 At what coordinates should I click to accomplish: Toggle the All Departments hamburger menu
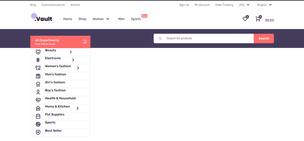pyautogui.click(x=85, y=42)
